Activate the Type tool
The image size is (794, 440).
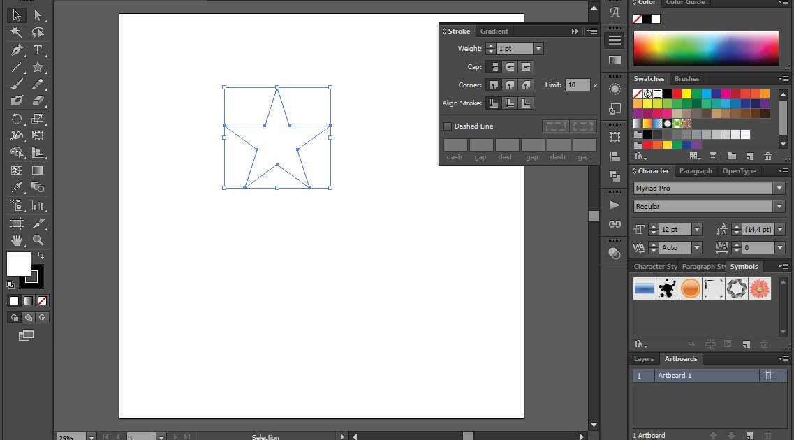click(x=38, y=50)
